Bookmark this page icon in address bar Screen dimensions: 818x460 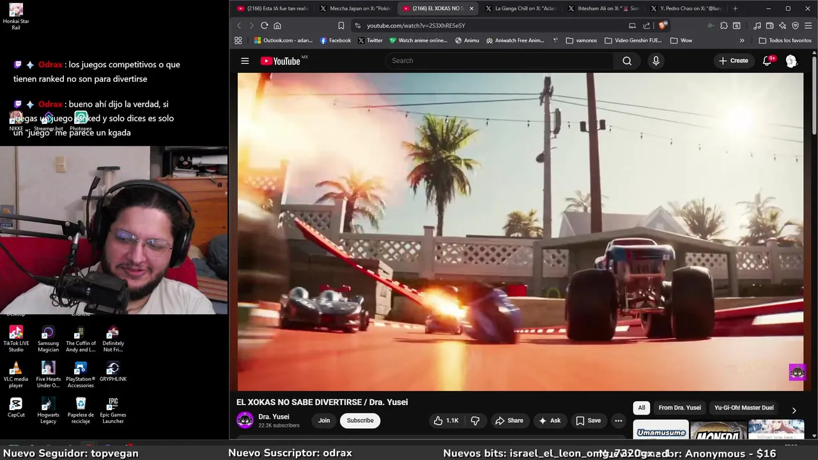click(341, 26)
